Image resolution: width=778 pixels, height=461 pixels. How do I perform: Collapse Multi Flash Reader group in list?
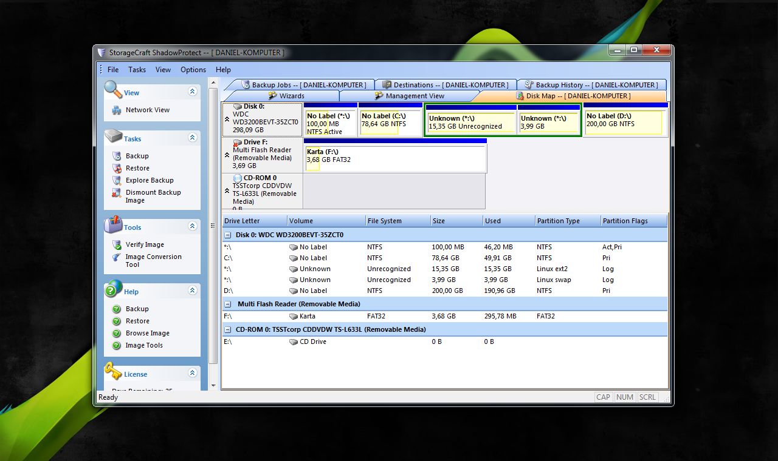pyautogui.click(x=228, y=304)
